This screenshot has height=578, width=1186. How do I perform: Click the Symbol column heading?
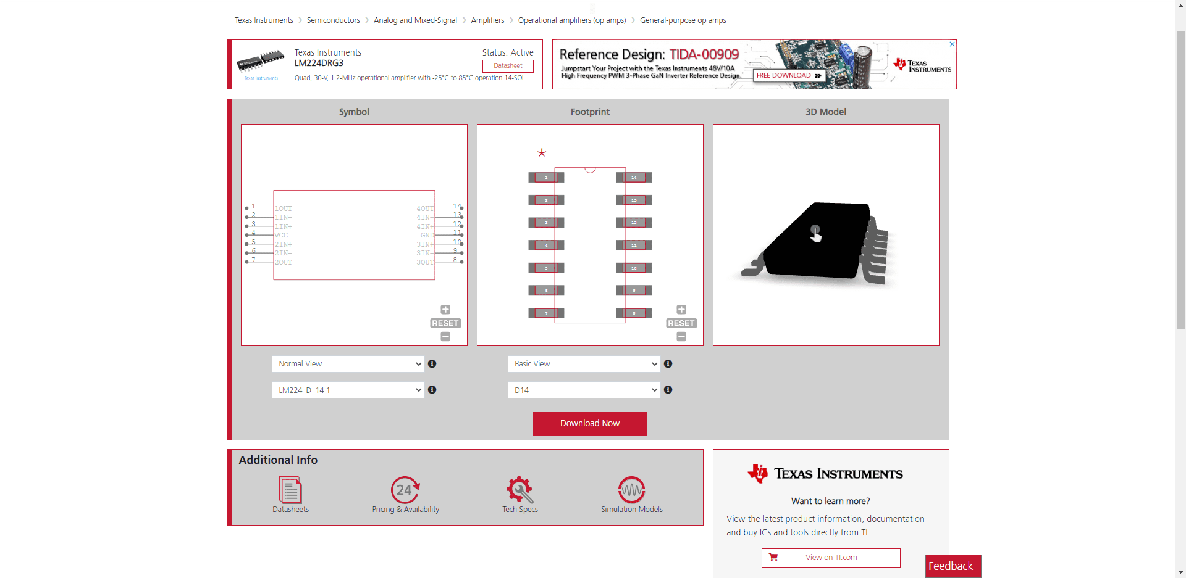tap(354, 112)
